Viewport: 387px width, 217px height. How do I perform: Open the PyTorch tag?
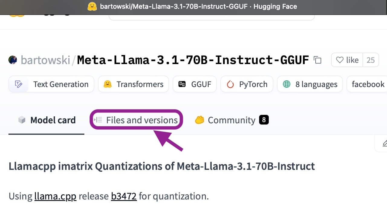pos(247,84)
